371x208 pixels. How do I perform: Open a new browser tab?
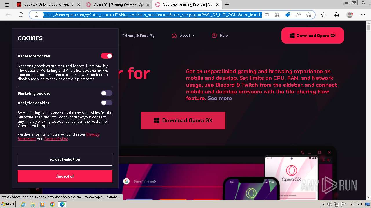click(x=227, y=5)
